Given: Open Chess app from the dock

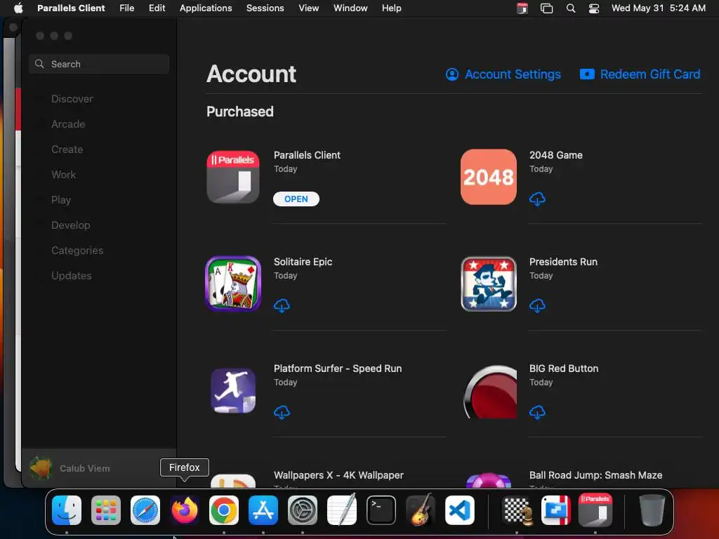Looking at the screenshot, I should point(517,510).
